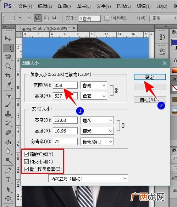Select the Eyedropper tool
The height and width of the screenshot is (207, 177).
(8, 85)
